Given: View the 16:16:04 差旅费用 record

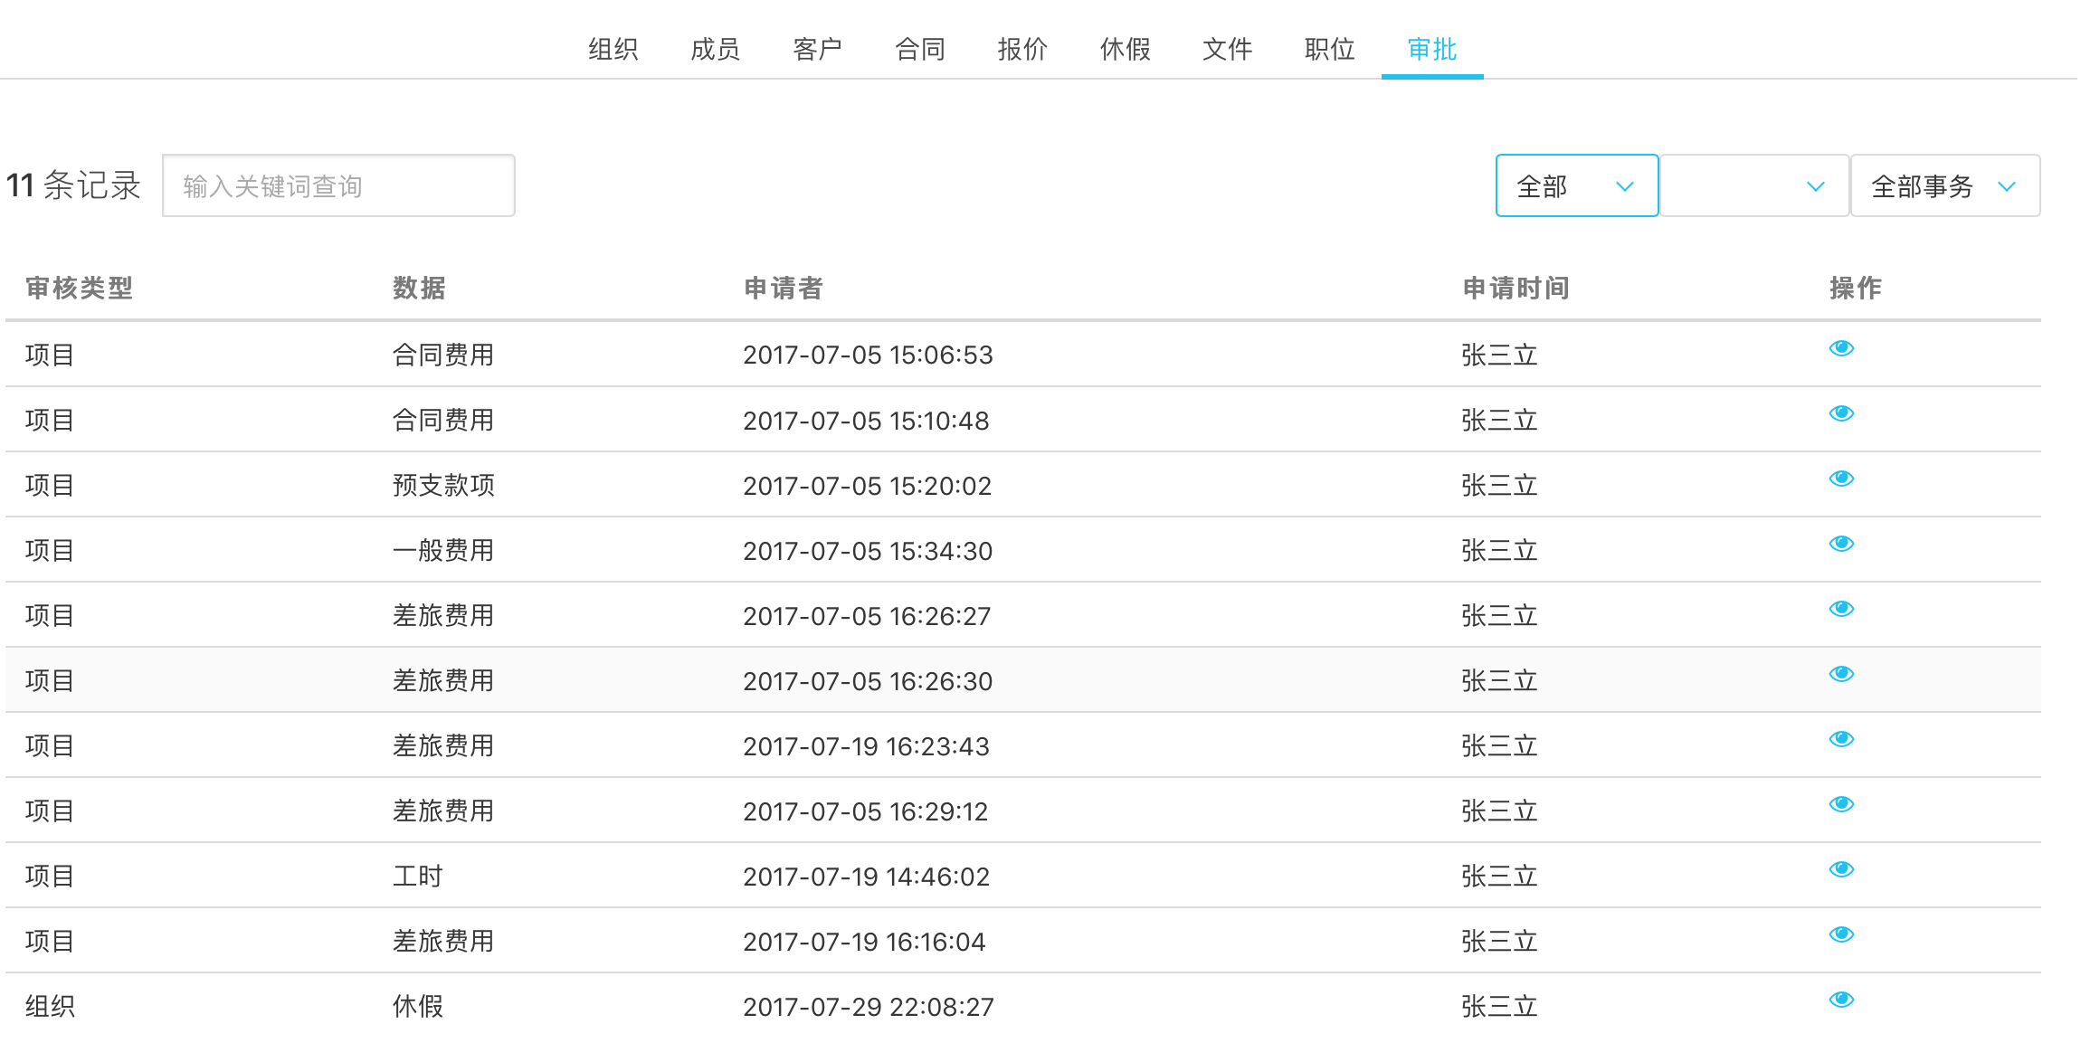Looking at the screenshot, I should (1841, 934).
